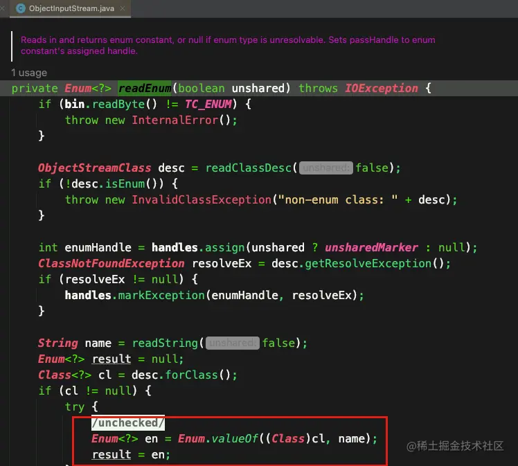Screen dimensions: 518x466
Task: Click the IOException type in signature
Action: 382,88
